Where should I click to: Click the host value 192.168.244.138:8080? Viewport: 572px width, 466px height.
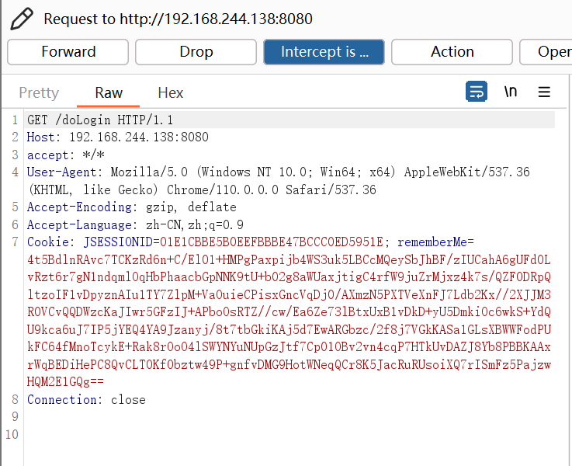(x=139, y=137)
